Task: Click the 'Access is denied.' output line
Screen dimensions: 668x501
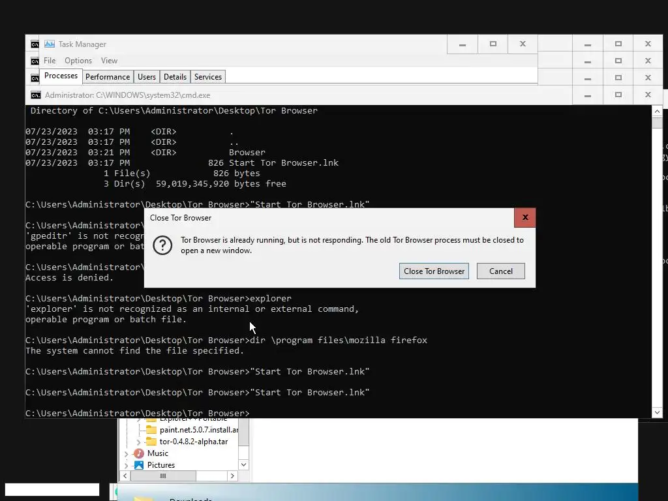Action: tap(69, 277)
